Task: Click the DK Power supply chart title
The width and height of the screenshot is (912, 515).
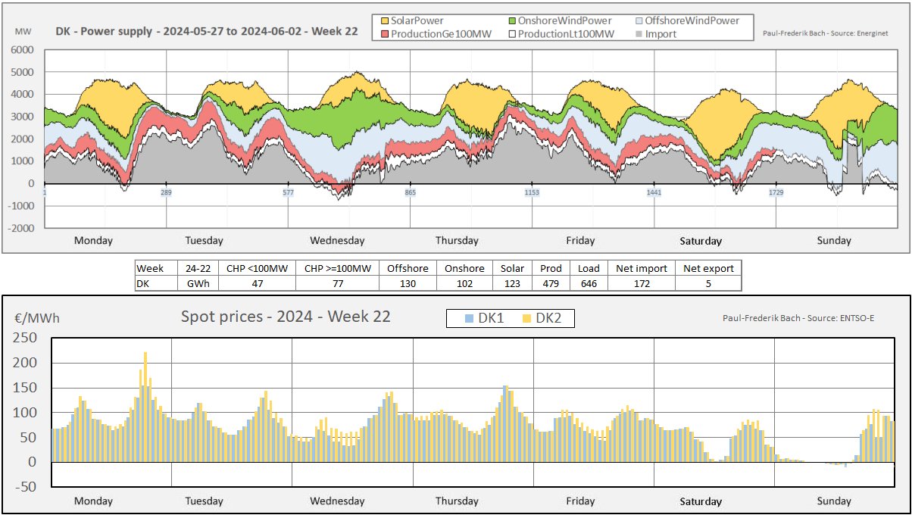Action: tap(206, 32)
